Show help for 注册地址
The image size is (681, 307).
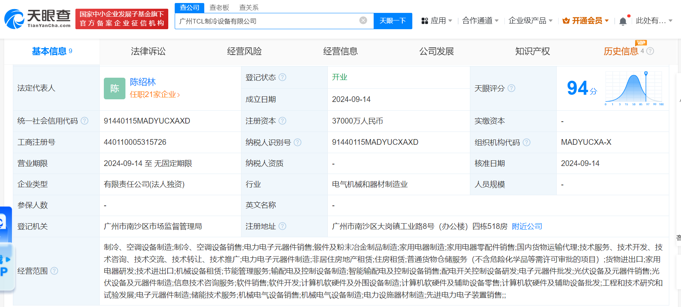click(282, 226)
